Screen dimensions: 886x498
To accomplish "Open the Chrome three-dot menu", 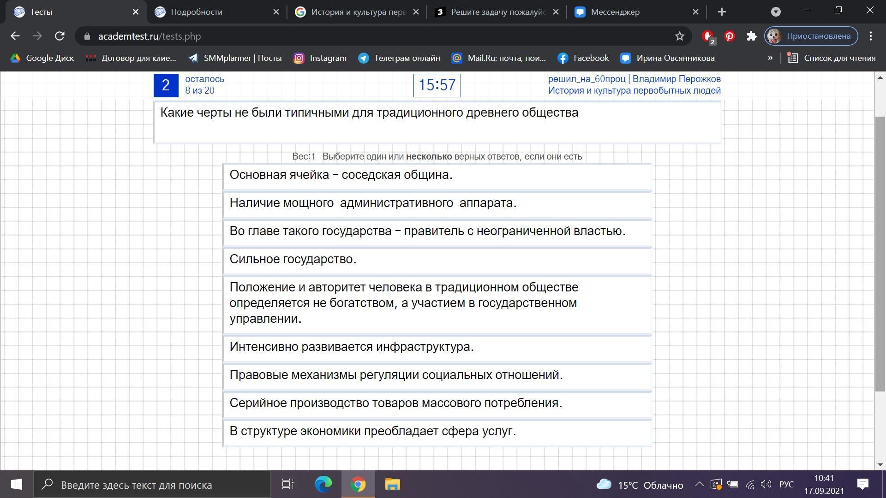I will point(870,36).
